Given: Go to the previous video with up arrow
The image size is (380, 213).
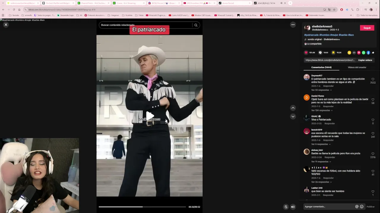Looking at the screenshot, I should click(293, 108).
